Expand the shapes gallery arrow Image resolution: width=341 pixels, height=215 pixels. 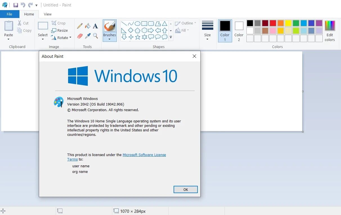[x=171, y=37]
